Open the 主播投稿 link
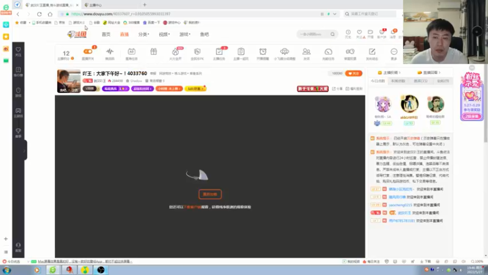488x275 pixels. pyautogui.click(x=389, y=73)
